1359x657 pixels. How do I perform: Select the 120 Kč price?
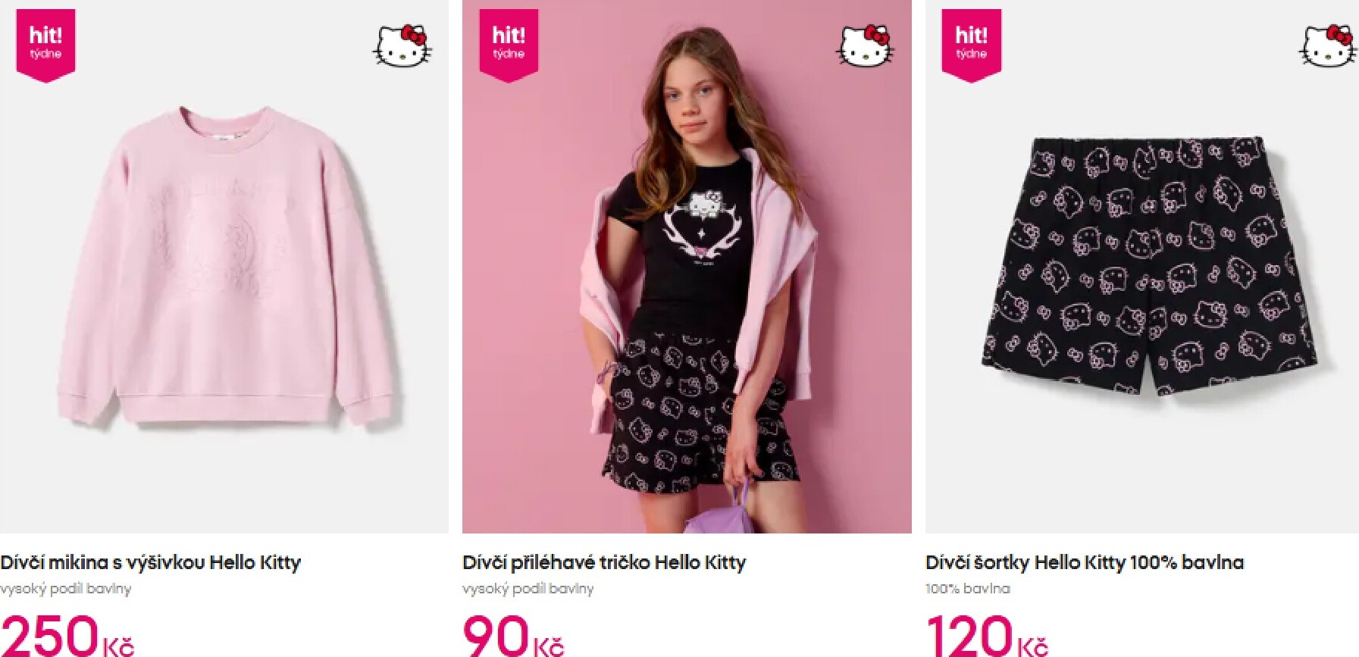[988, 635]
